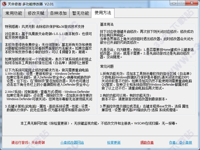This screenshot has width=200, height=150.
Task: Click the 常见问题 group heading
Action: [107, 66]
